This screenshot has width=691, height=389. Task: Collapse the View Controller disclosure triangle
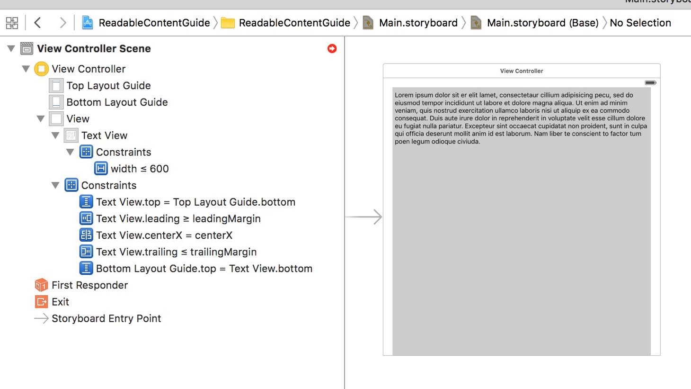(x=26, y=69)
